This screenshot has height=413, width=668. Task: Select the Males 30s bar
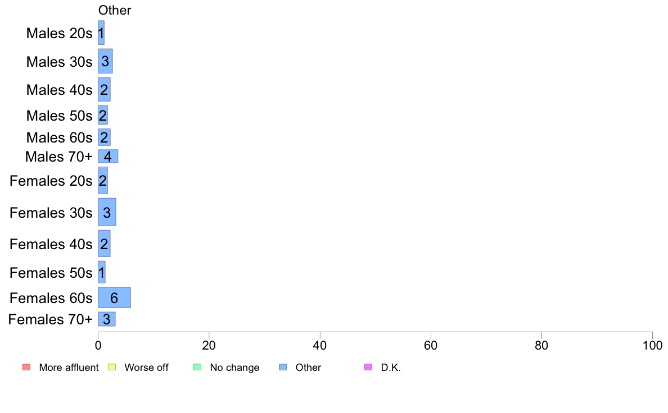(x=105, y=61)
